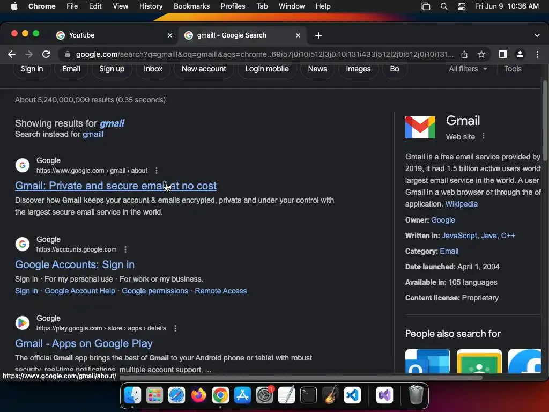The width and height of the screenshot is (549, 412).
Task: Expand the All filters dropdown
Action: click(x=468, y=69)
